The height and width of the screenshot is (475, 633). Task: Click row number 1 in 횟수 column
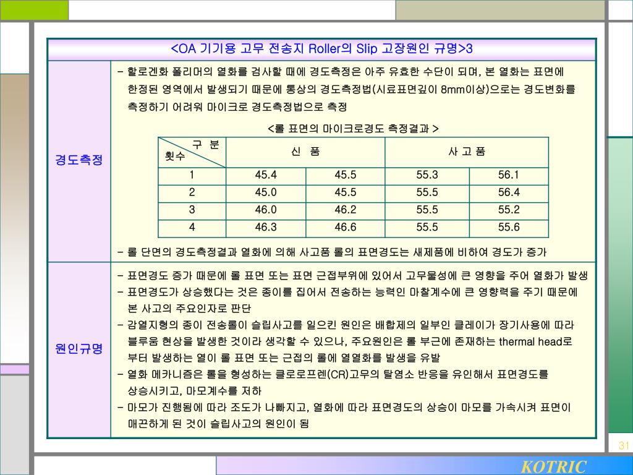pyautogui.click(x=192, y=175)
